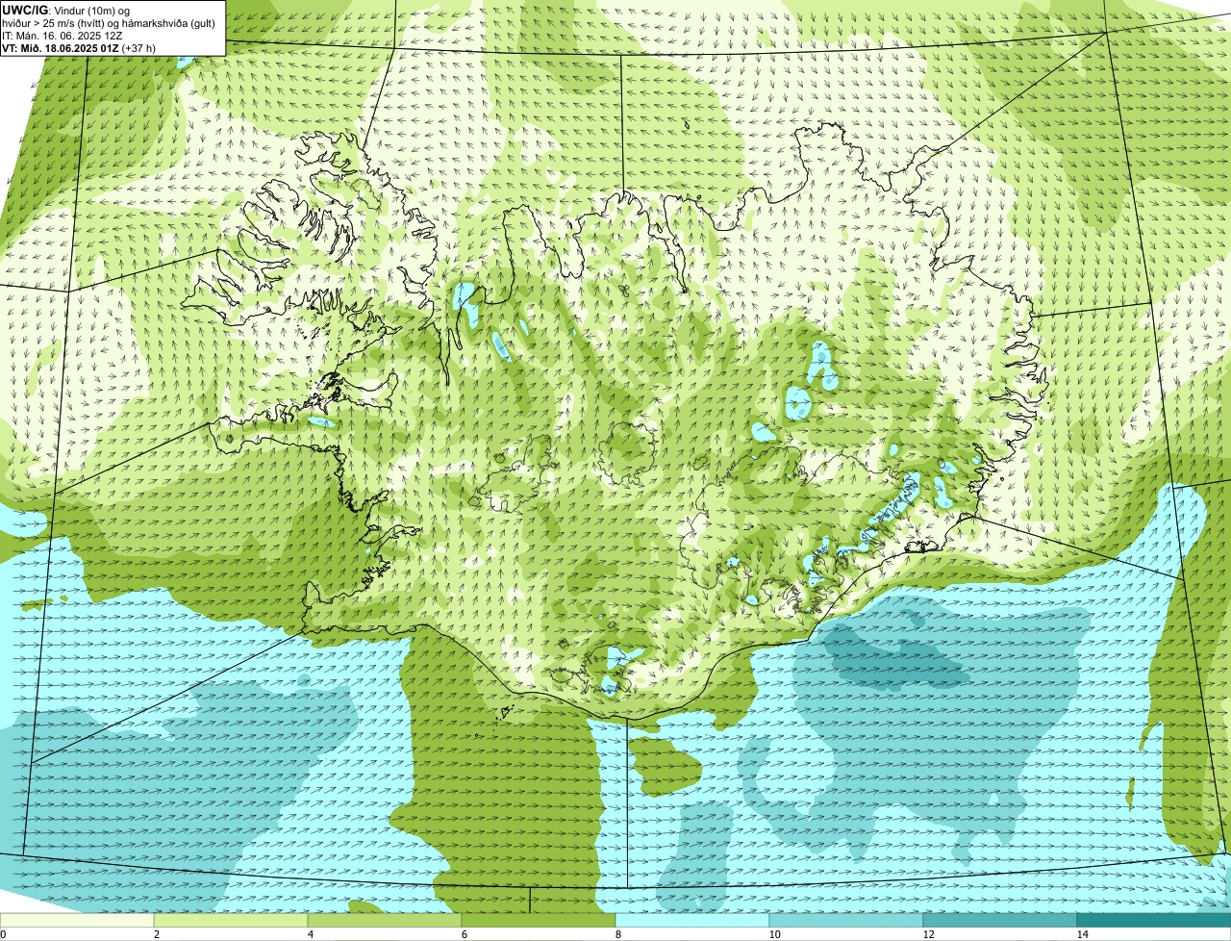Click the 0–2 m/s pale yellow legend swatch
The height and width of the screenshot is (941, 1231).
[x=77, y=920]
